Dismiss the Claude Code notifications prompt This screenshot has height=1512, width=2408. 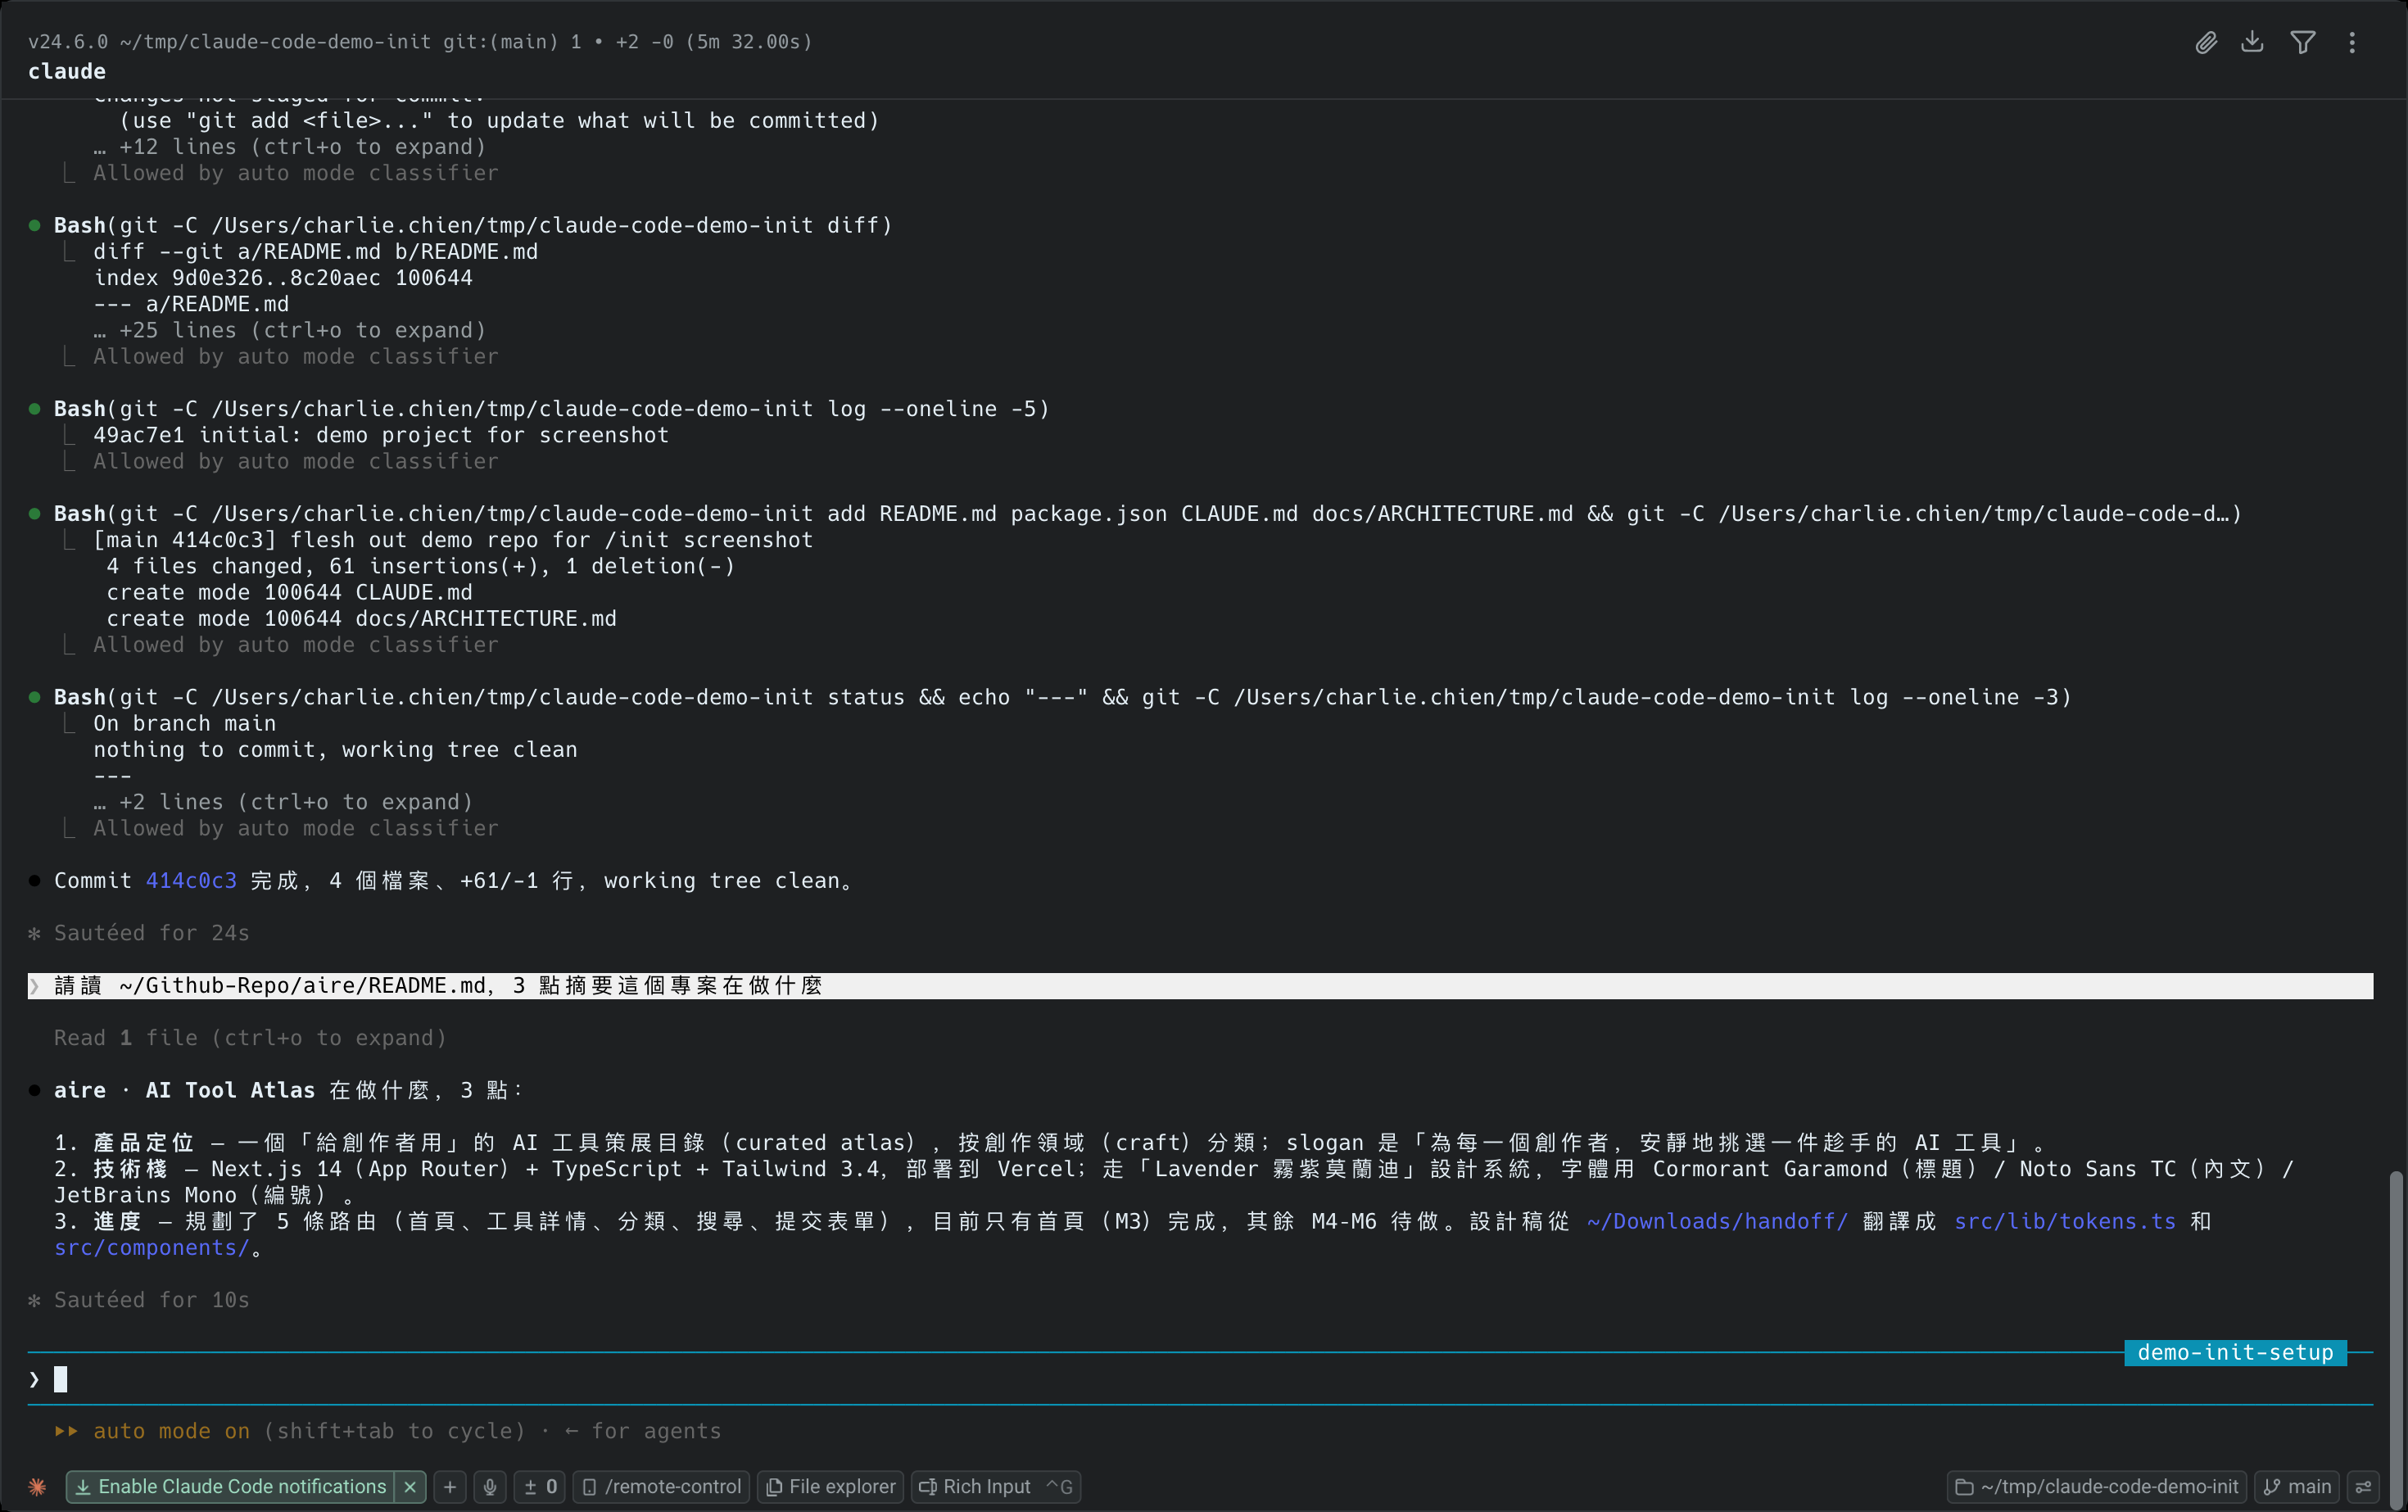pos(410,1487)
